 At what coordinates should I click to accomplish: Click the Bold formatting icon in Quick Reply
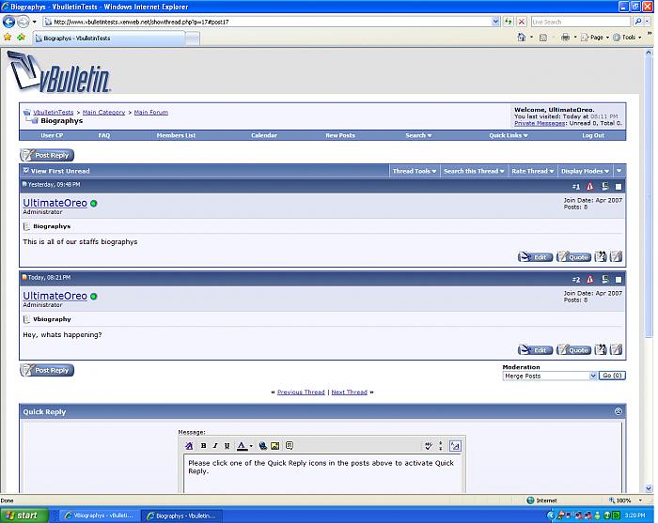(x=203, y=446)
